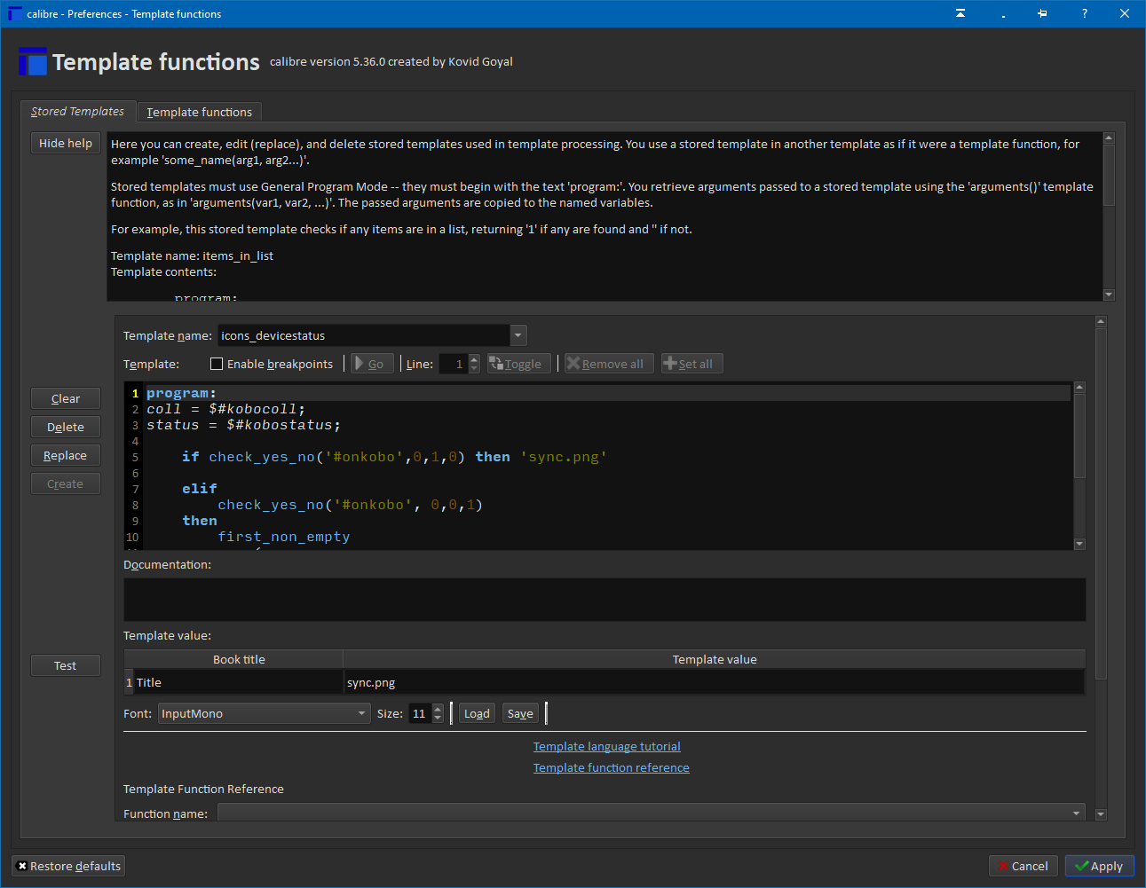Open the Template language tutorial link
This screenshot has width=1146, height=888.
tap(606, 746)
